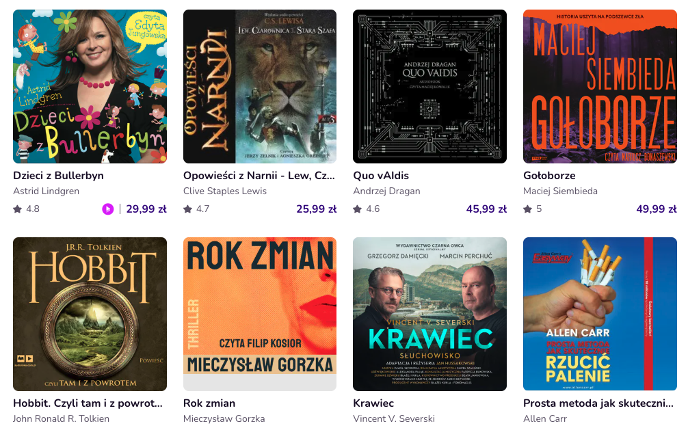Open the Gołoborze cover thumbnail

600,86
